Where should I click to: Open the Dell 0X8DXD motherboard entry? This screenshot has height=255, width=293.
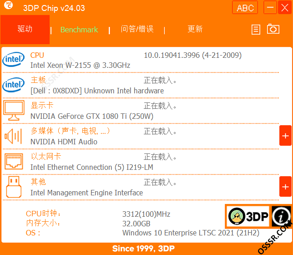click(x=97, y=91)
